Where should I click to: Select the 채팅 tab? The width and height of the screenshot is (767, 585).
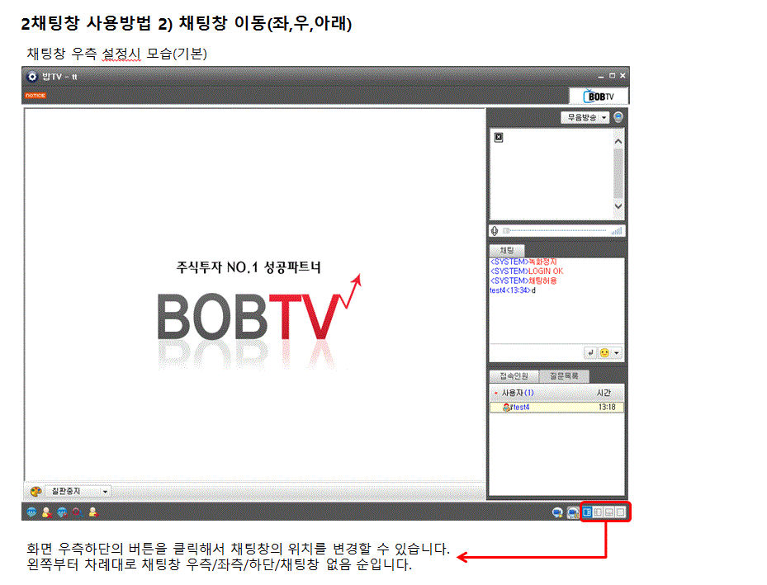coord(507,250)
